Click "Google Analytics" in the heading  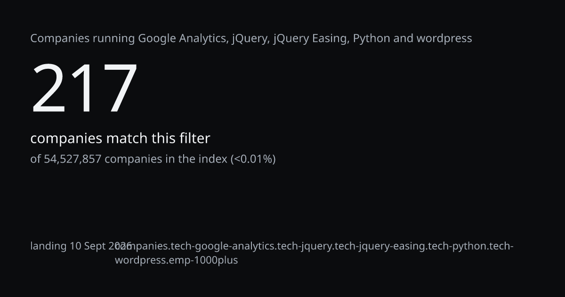point(181,39)
